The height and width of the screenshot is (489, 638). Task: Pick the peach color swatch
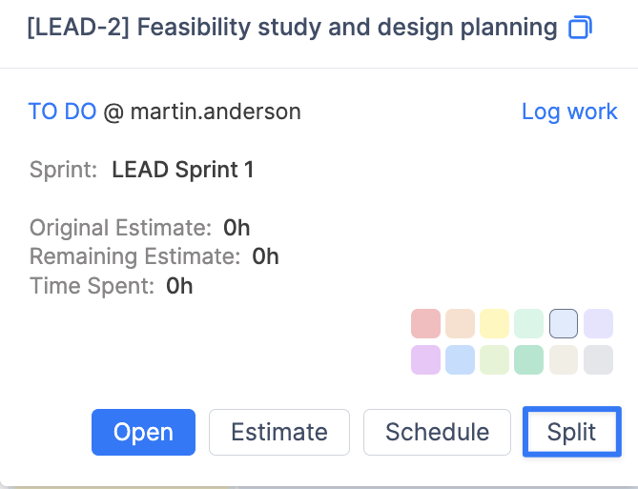[x=460, y=323]
